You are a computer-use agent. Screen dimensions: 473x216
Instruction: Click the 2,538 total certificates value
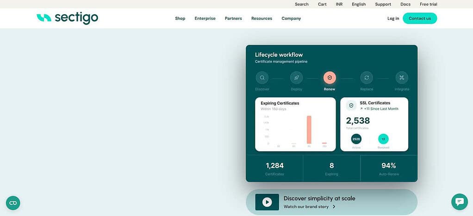358,120
